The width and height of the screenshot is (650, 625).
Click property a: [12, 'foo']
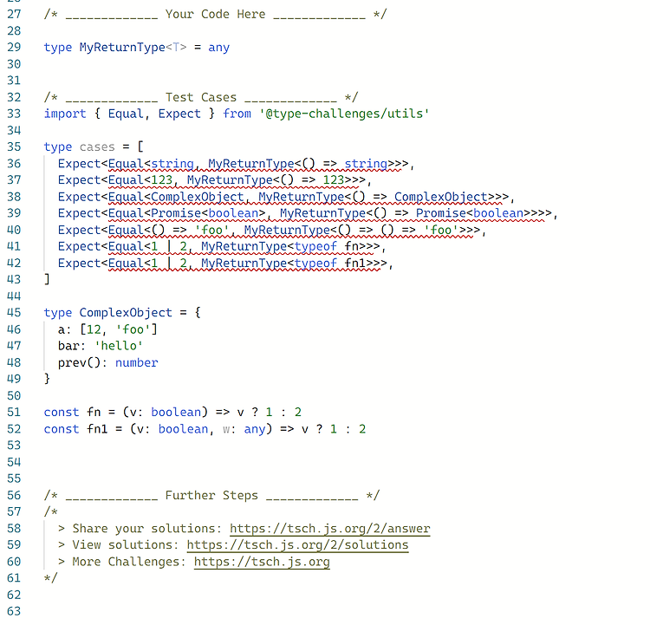[107, 329]
